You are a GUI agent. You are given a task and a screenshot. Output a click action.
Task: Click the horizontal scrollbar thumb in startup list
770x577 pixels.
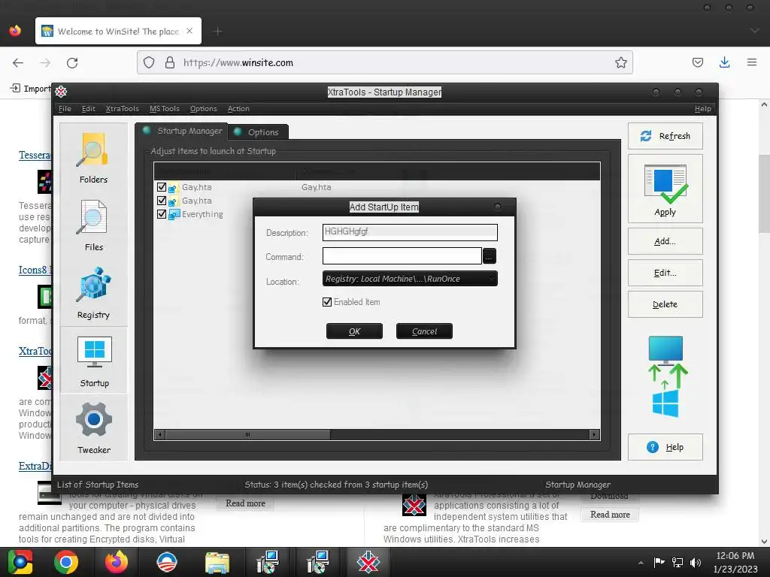pos(248,435)
